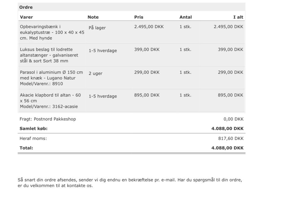This screenshot has width=290, height=204.
Task: Select the Fragt: Postnord Pakkeshop line
Action: tap(48, 119)
